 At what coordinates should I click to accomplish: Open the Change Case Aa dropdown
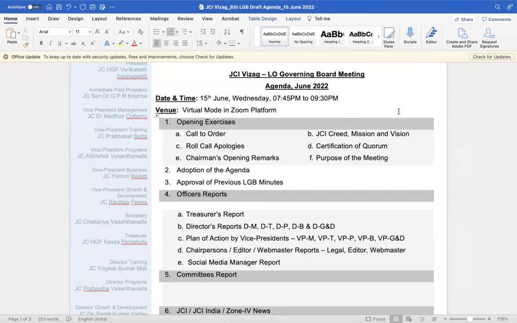point(124,32)
